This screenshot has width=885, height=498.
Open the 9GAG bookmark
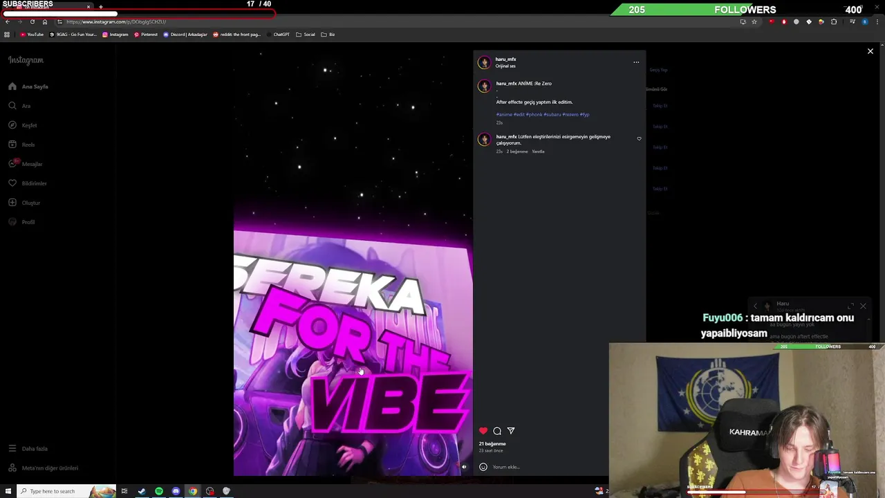[73, 35]
